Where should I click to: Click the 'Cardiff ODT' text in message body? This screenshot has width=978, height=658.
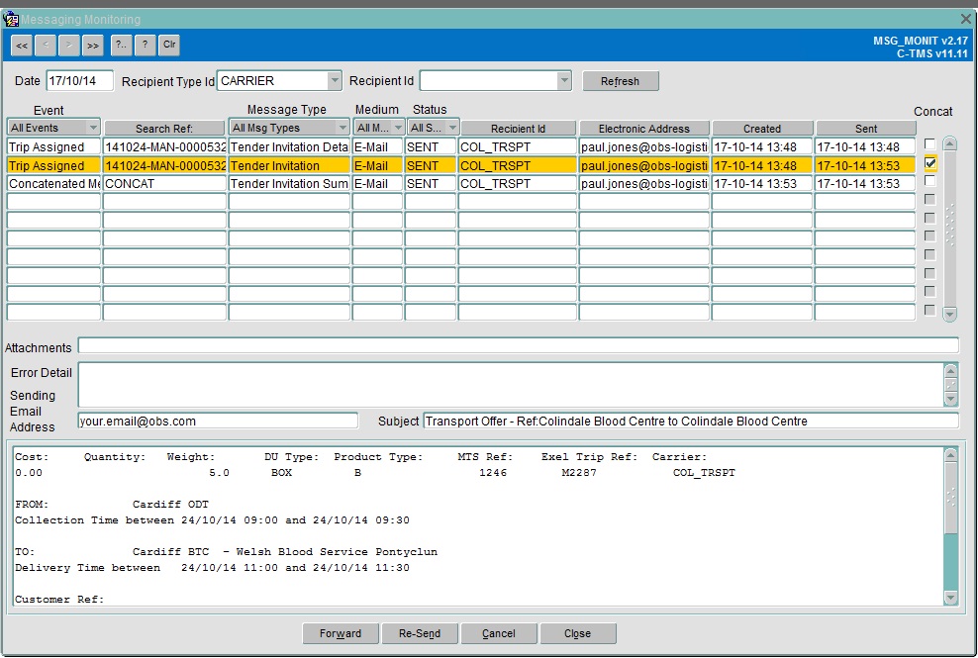171,504
